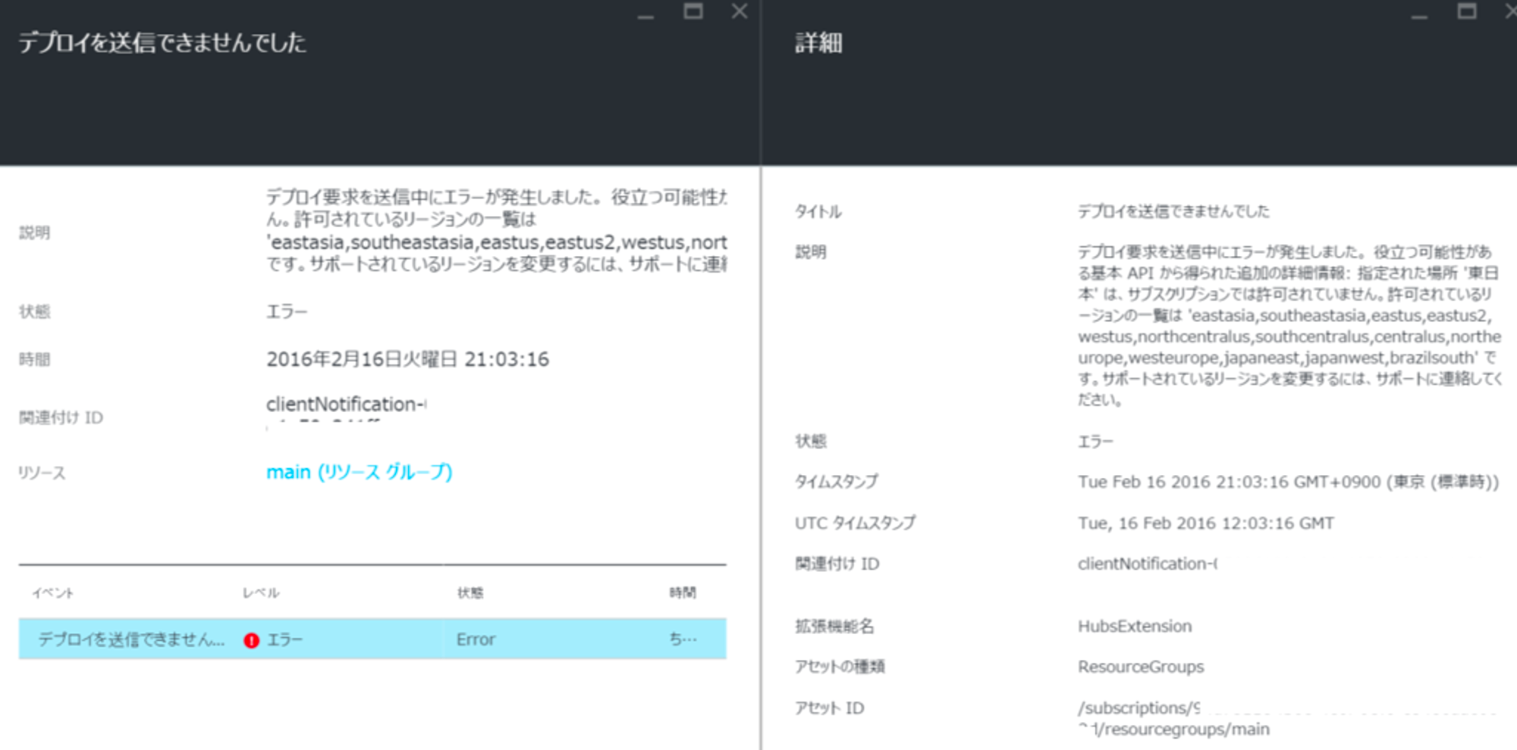Click the 2016年2月16日火曜日 21:03:16 time value

pyautogui.click(x=407, y=359)
